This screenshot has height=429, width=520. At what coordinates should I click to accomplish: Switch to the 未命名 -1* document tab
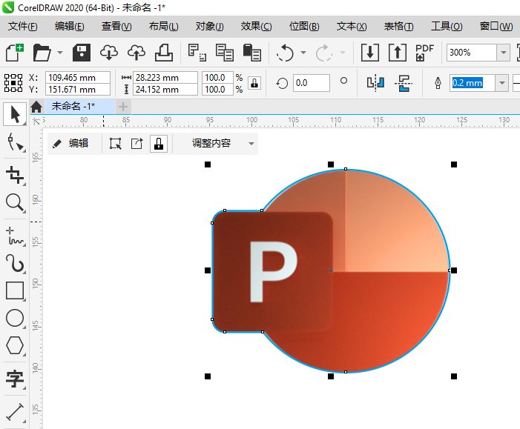coord(73,106)
